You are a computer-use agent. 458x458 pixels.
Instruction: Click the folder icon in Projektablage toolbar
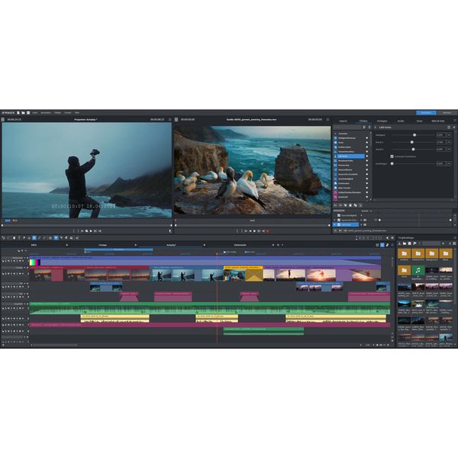point(405,244)
